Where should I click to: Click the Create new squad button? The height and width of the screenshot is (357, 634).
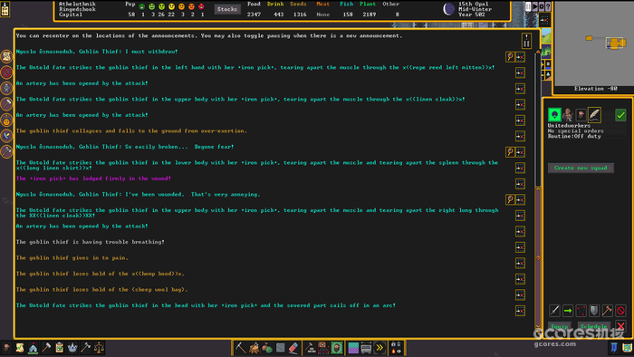pos(581,168)
